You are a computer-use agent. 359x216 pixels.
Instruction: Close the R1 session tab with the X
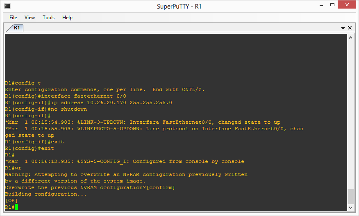(350, 28)
